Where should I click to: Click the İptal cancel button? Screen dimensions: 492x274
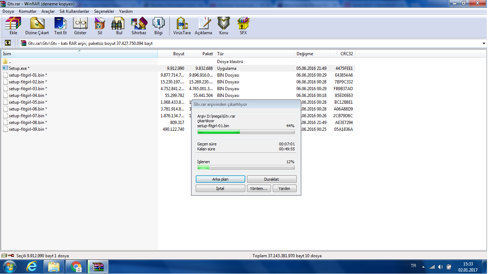(220, 188)
